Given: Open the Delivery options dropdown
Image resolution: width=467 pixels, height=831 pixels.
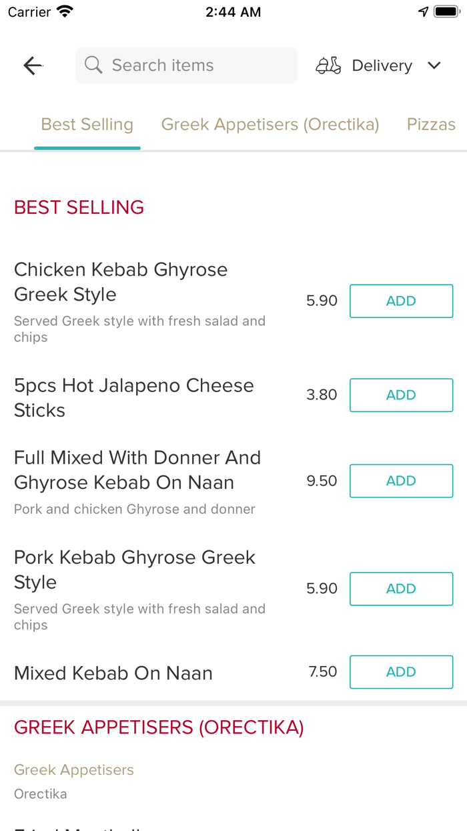Looking at the screenshot, I should coord(382,65).
